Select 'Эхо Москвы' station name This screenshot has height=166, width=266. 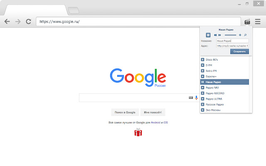pyautogui.click(x=213, y=110)
